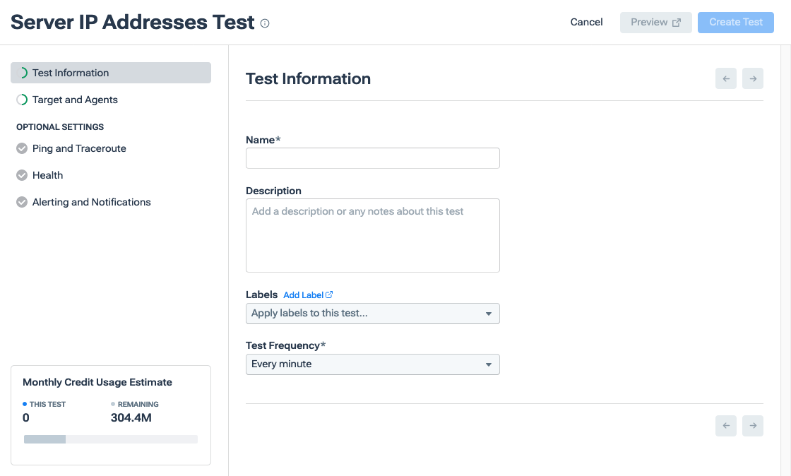The width and height of the screenshot is (791, 476).
Task: Click the progress circle beside Test Information
Action: pos(22,73)
